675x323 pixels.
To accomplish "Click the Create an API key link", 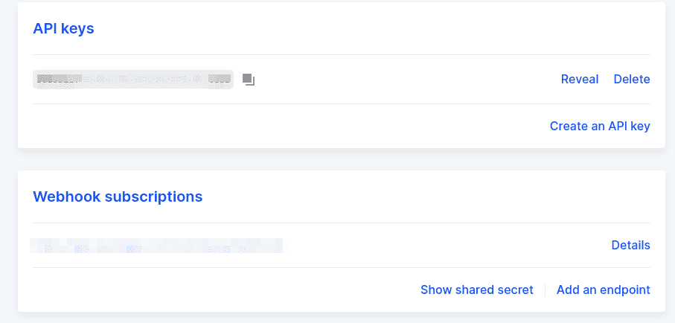I will 600,127.
